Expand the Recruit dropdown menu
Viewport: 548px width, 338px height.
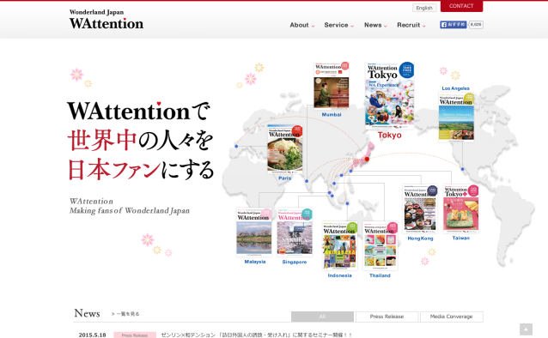411,25
